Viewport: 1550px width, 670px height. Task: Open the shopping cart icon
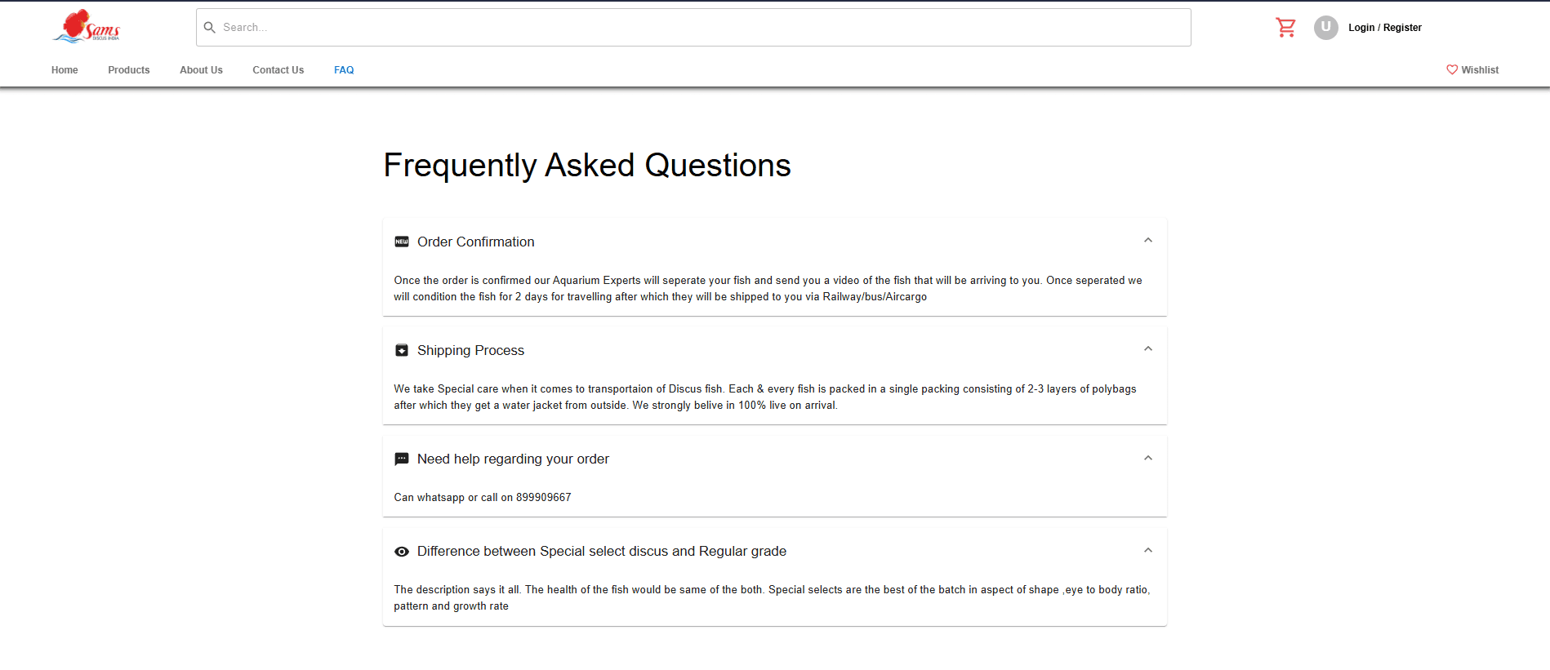1285,28
